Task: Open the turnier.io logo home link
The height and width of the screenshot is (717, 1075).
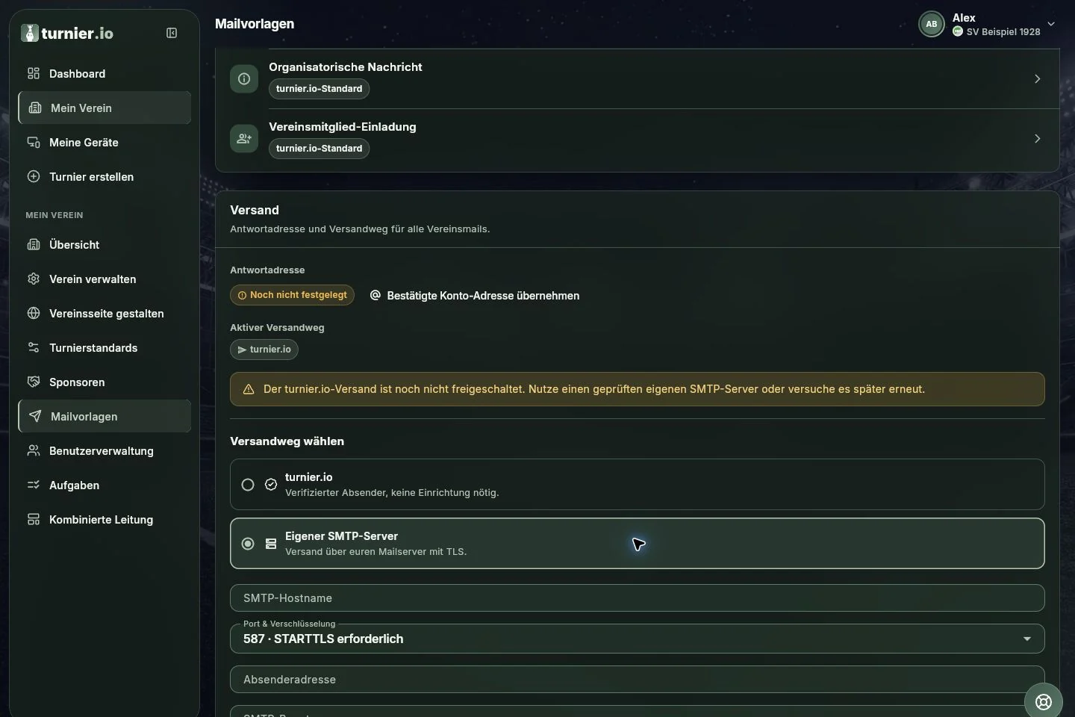Action: coord(67,33)
